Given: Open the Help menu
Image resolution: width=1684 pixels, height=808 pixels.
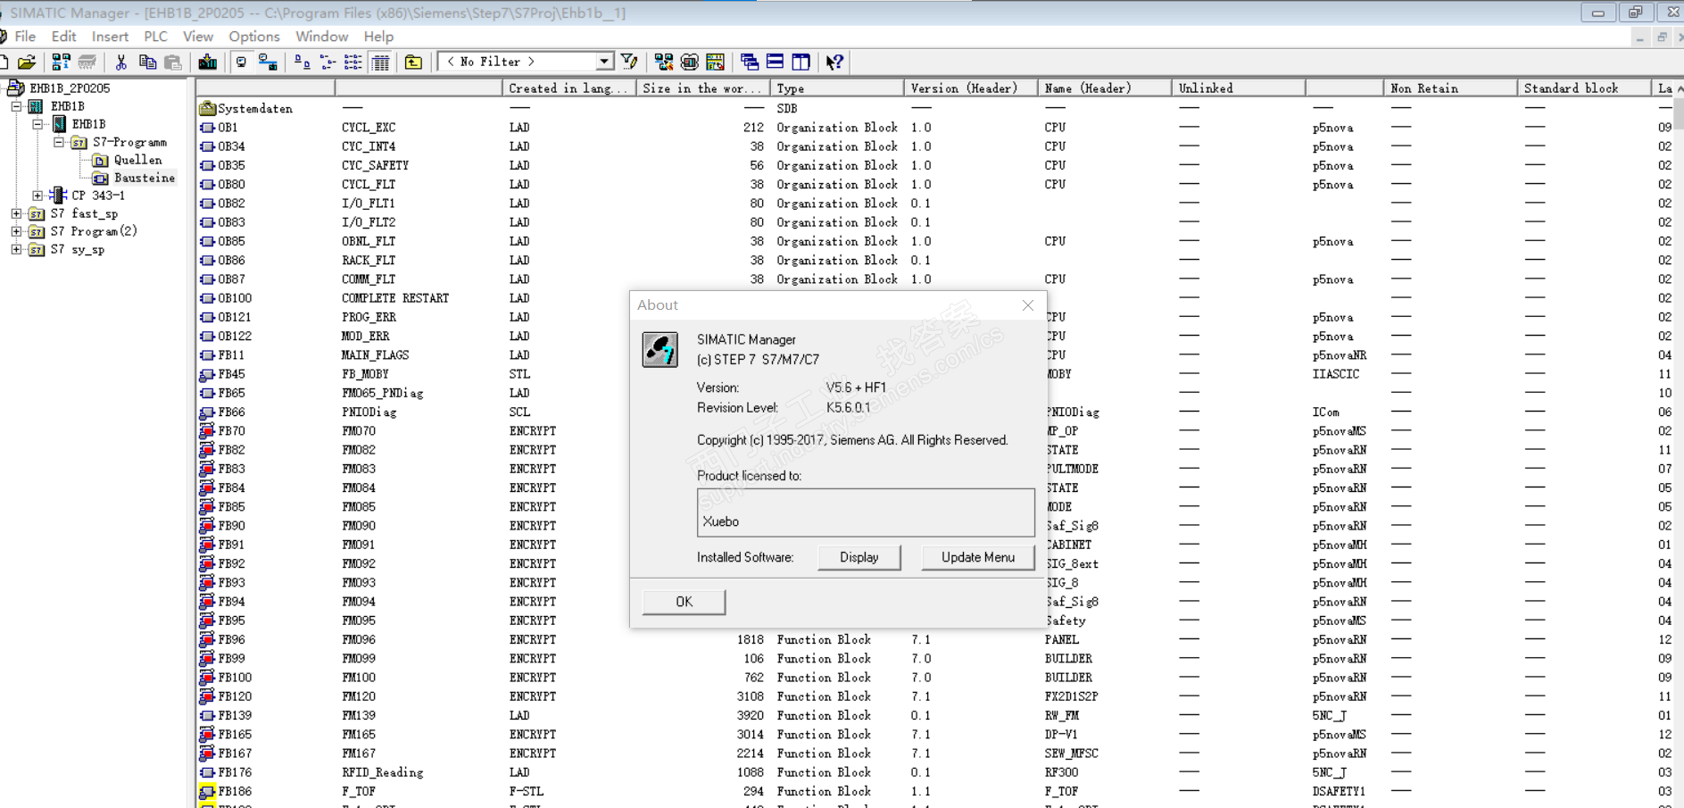Looking at the screenshot, I should [x=378, y=37].
